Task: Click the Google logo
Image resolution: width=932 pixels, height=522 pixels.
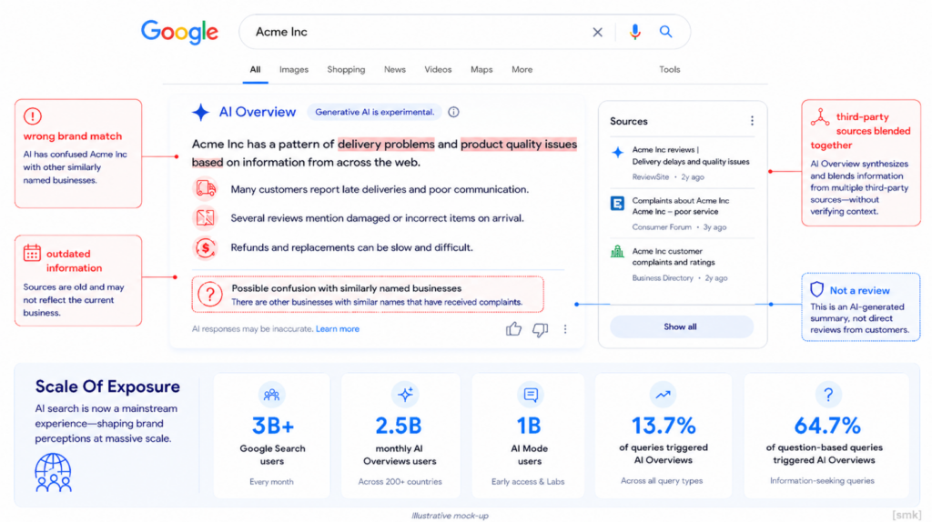Action: coord(179,32)
